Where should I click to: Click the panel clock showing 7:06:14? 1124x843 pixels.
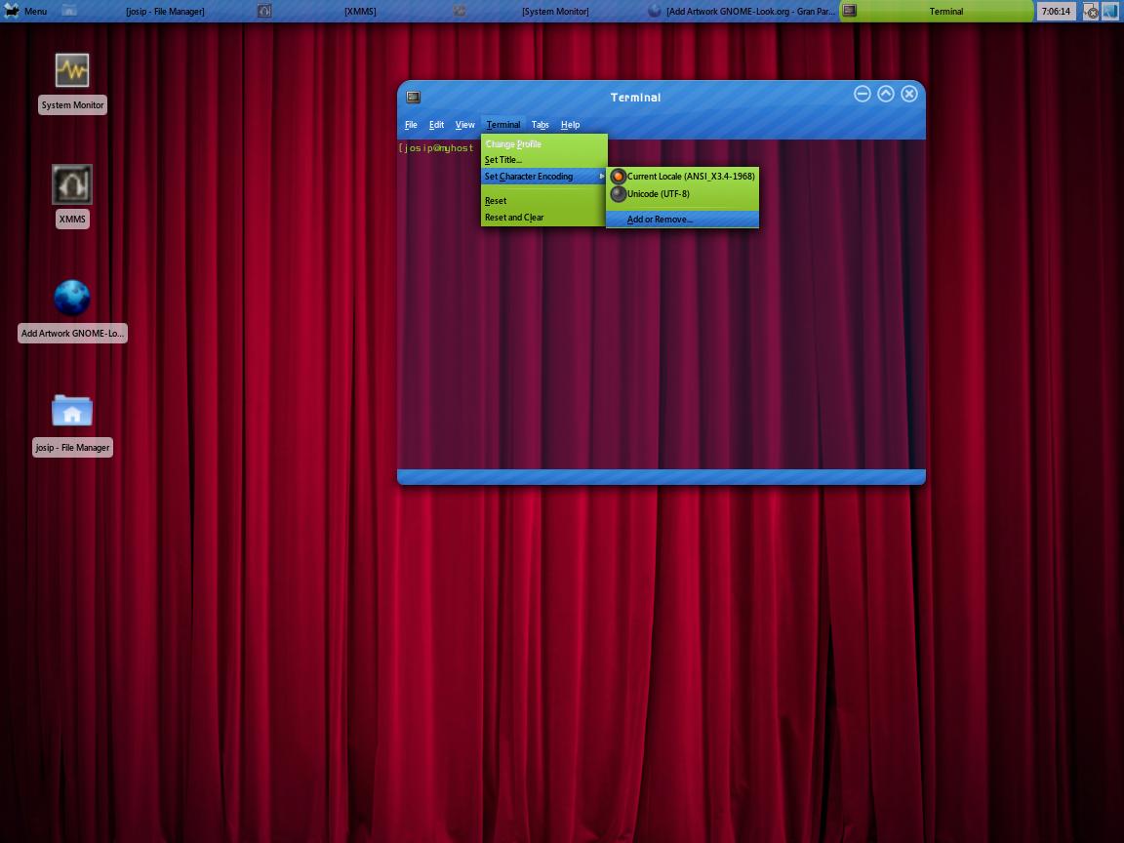1056,11
